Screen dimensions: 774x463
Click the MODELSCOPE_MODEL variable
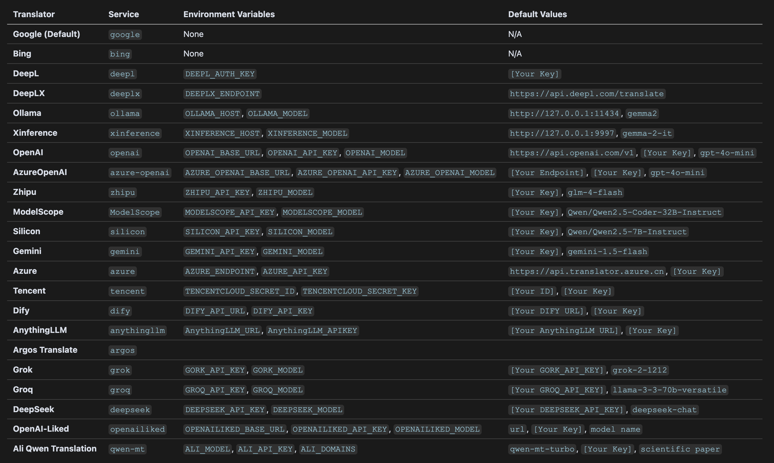click(322, 212)
